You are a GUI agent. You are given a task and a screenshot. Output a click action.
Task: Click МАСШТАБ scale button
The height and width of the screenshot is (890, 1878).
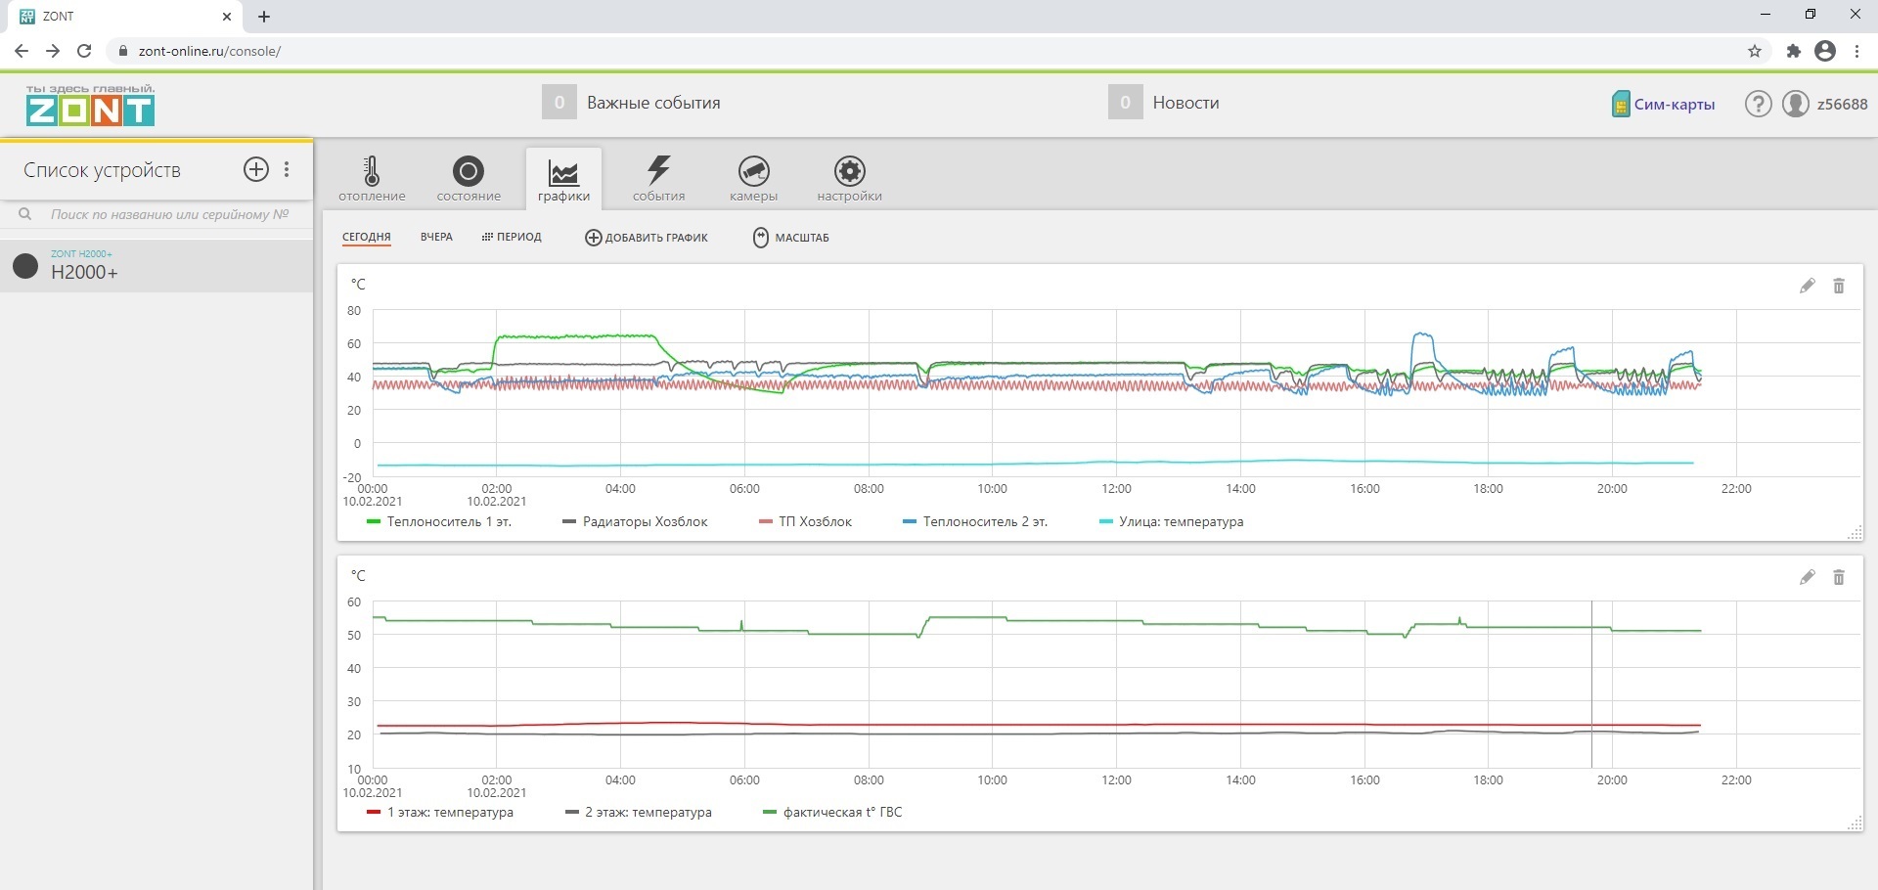(x=791, y=238)
